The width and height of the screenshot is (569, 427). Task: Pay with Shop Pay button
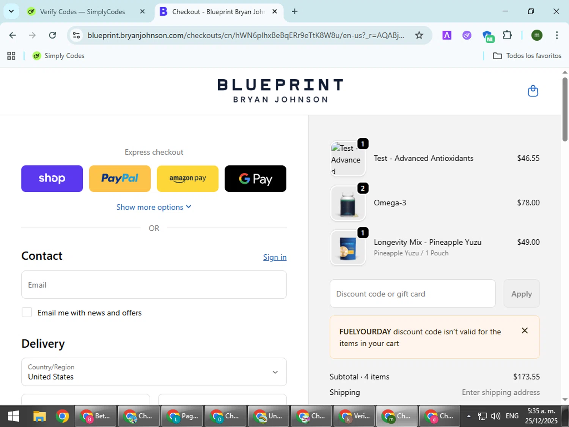tap(52, 178)
